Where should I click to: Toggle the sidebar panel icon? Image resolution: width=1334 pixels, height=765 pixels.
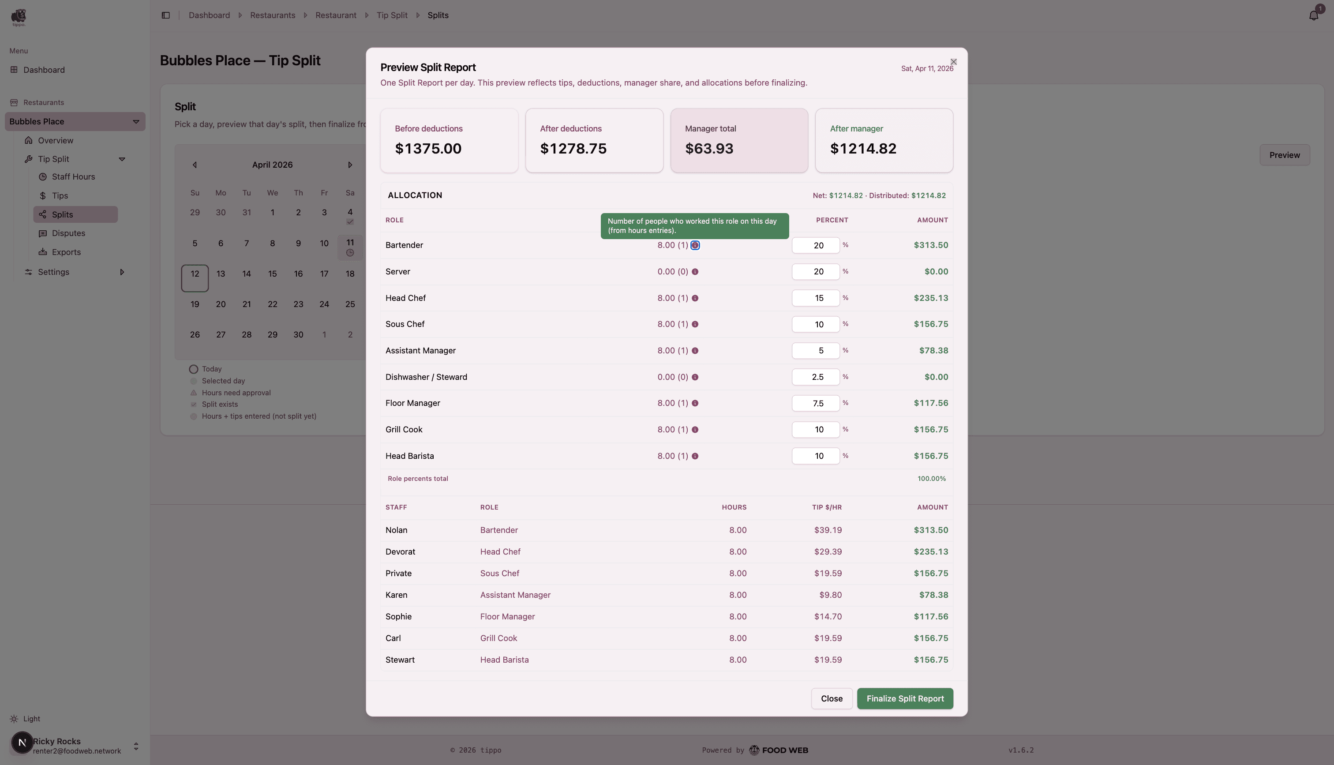(165, 15)
